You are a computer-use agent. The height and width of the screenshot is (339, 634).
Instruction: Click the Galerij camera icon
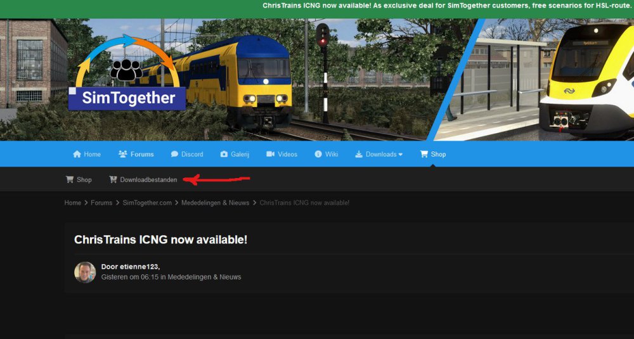tap(224, 154)
